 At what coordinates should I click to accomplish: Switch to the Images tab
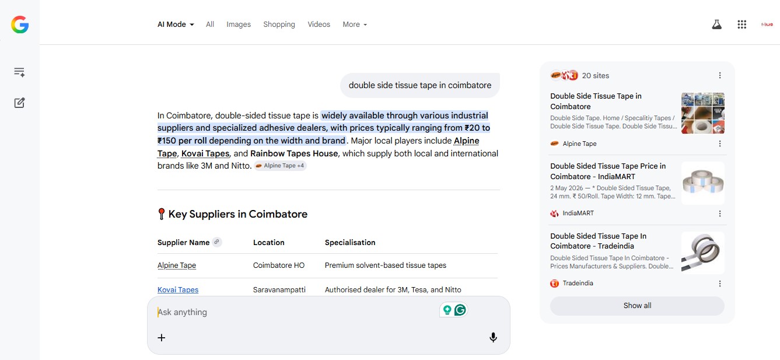pos(239,25)
